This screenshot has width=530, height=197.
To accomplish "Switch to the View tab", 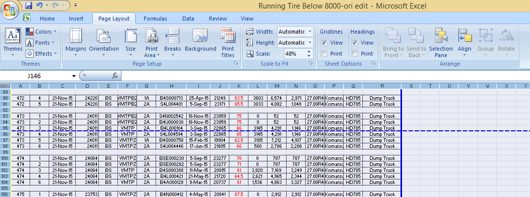I will click(247, 19).
